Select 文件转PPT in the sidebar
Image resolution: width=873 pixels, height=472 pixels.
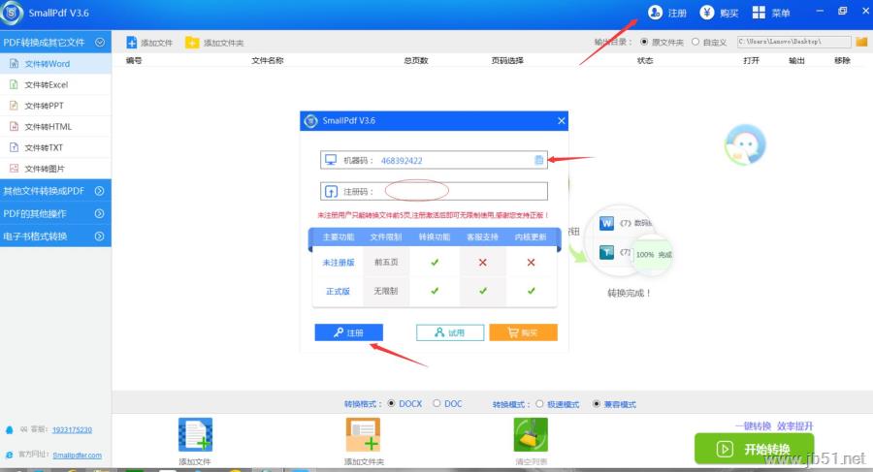tap(55, 106)
